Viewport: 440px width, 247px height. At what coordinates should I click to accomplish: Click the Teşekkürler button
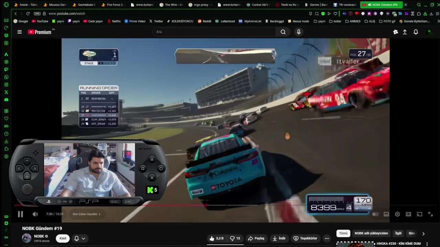tap(305, 238)
